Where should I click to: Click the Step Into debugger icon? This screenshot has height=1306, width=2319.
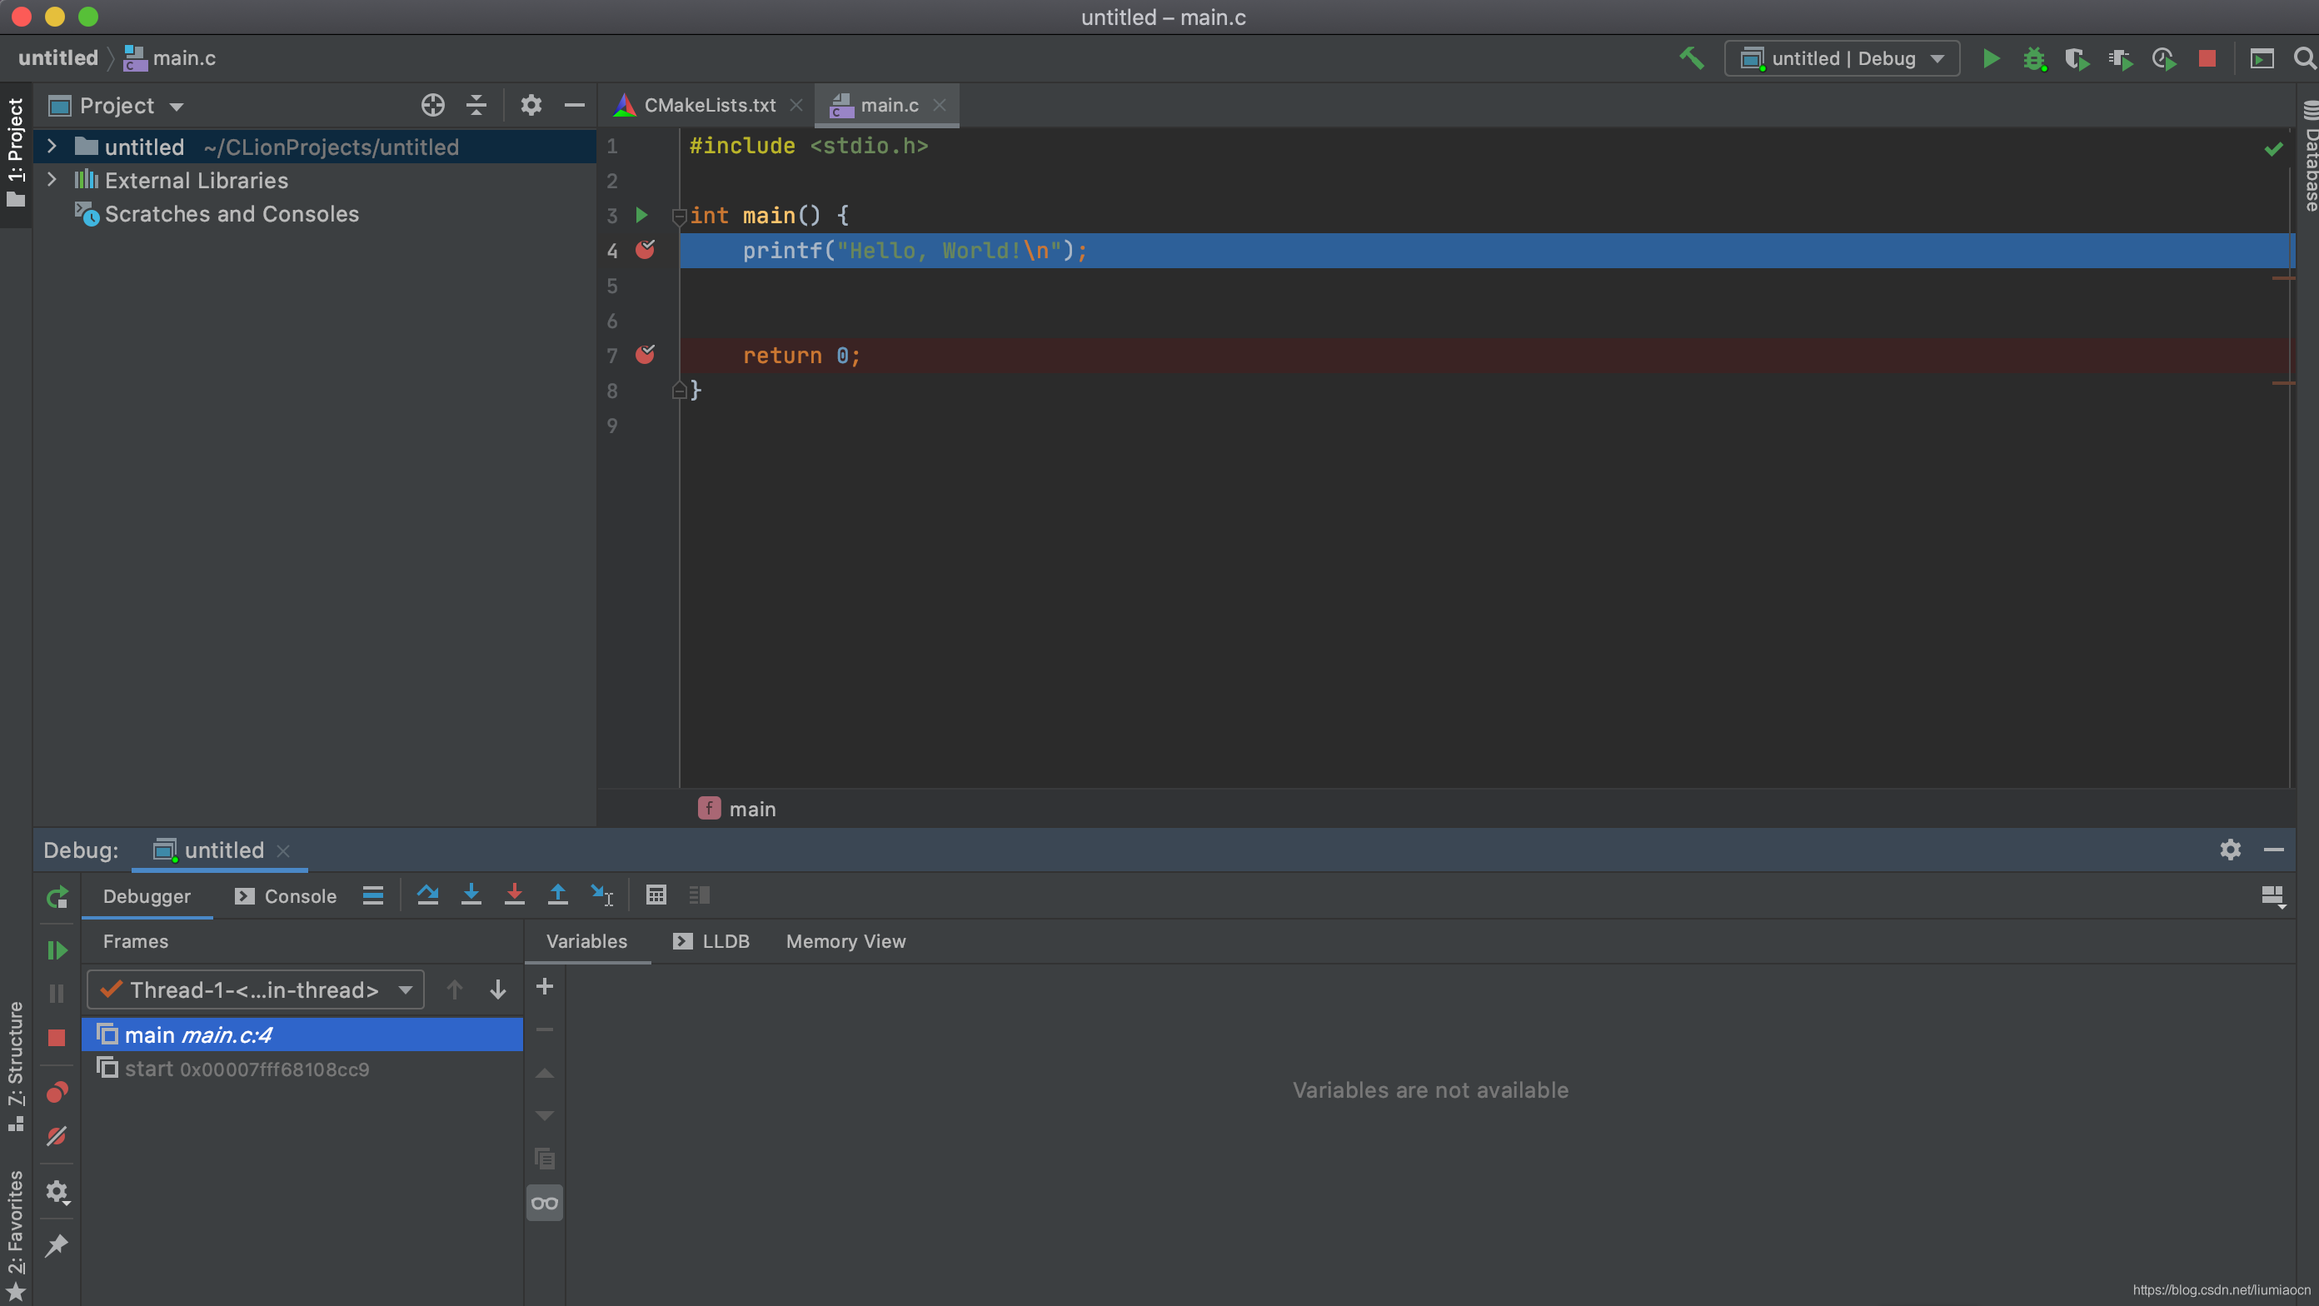click(471, 894)
